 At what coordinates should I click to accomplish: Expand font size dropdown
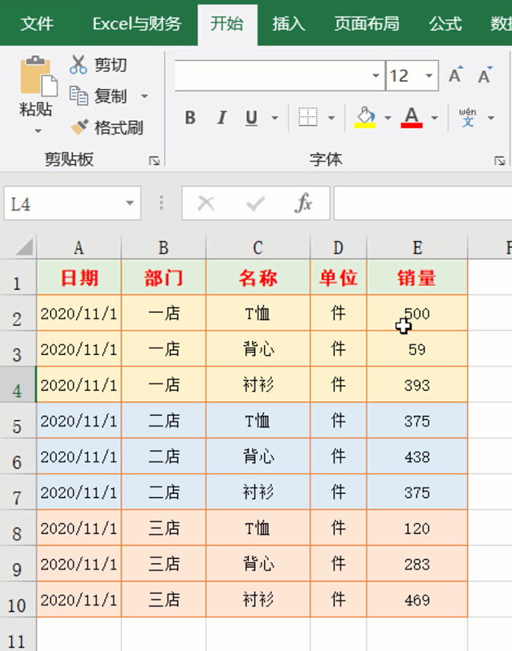[x=429, y=75]
